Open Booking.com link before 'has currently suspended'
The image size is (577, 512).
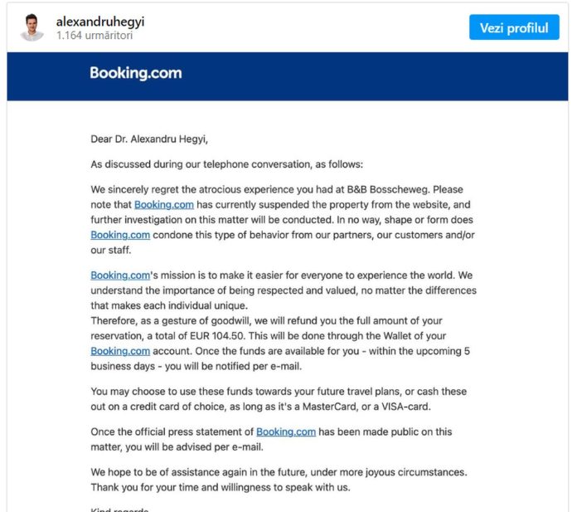click(164, 205)
